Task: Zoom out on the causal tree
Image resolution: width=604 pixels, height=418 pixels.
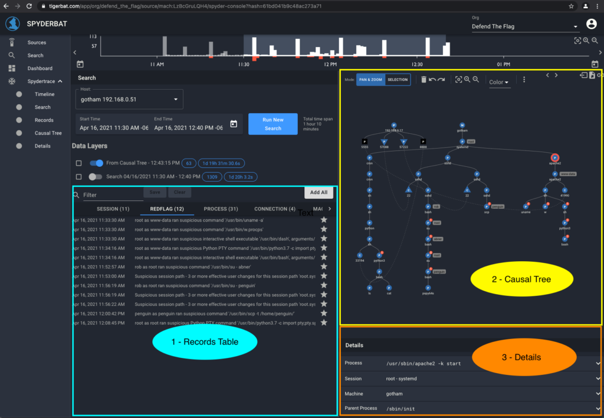Action: tap(476, 79)
